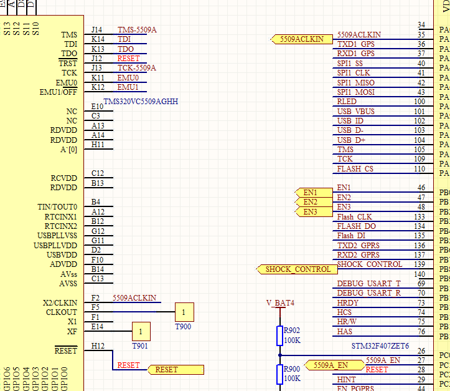Select the EMU0 net label at K11
Viewport: 450px width, 391px height.
128,77
